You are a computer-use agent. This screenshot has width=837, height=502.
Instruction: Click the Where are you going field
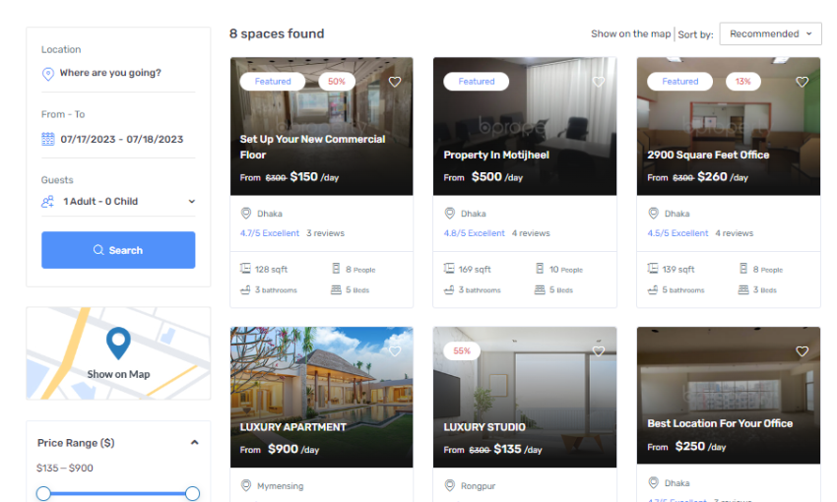[x=110, y=74]
